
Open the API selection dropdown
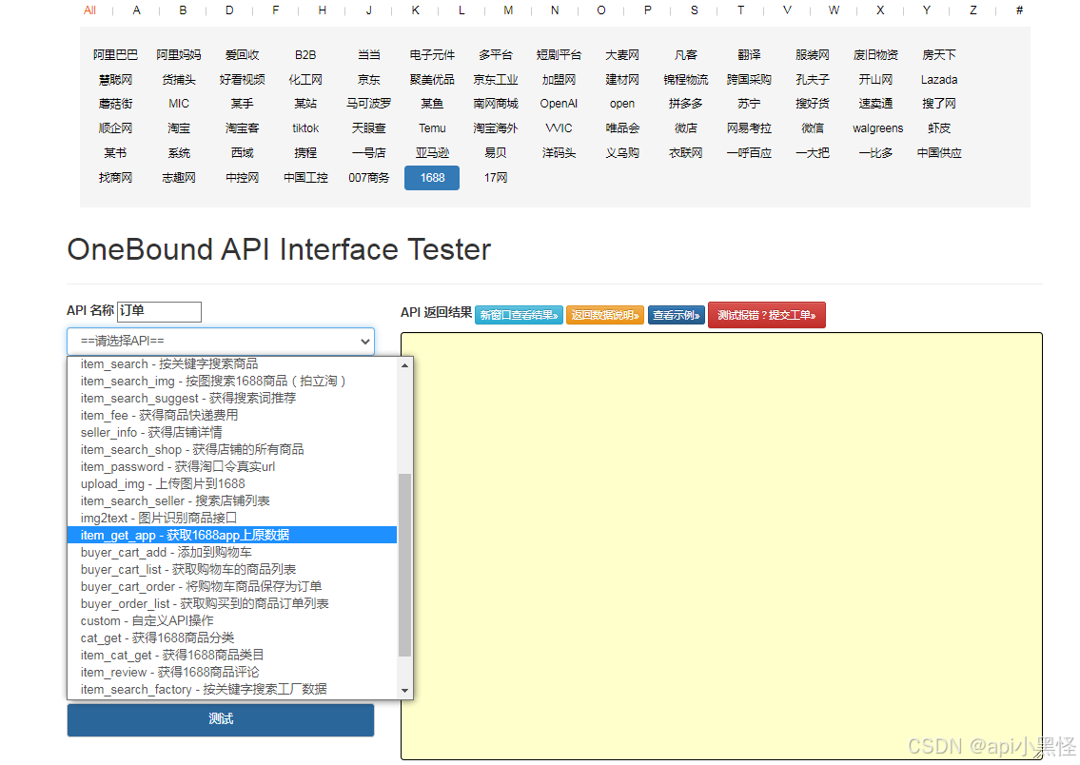pyautogui.click(x=220, y=342)
